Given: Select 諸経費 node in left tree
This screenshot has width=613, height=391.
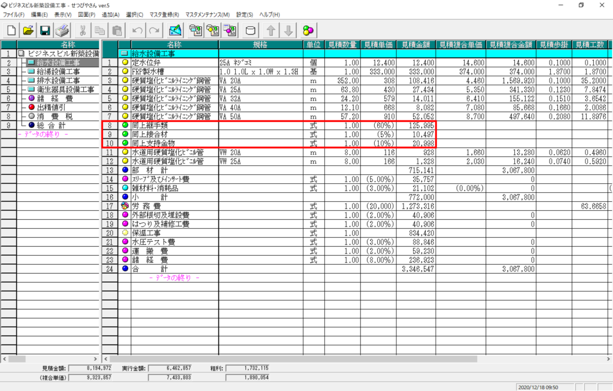Looking at the screenshot, I should (x=54, y=99).
